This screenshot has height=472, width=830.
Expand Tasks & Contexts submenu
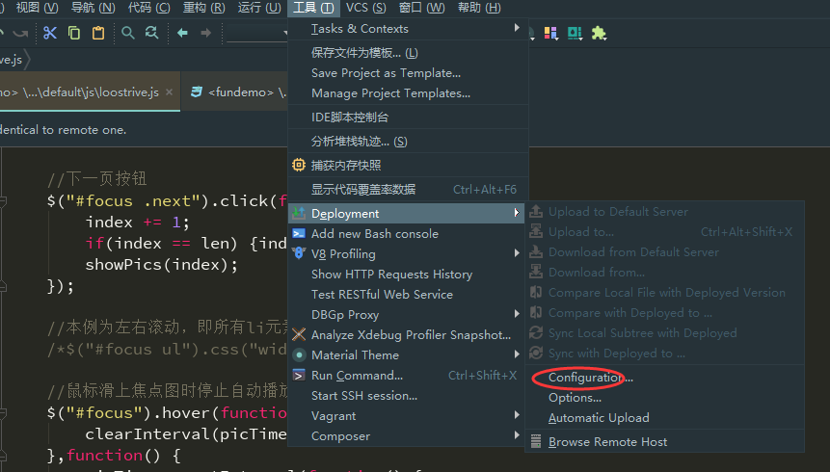pyautogui.click(x=408, y=29)
